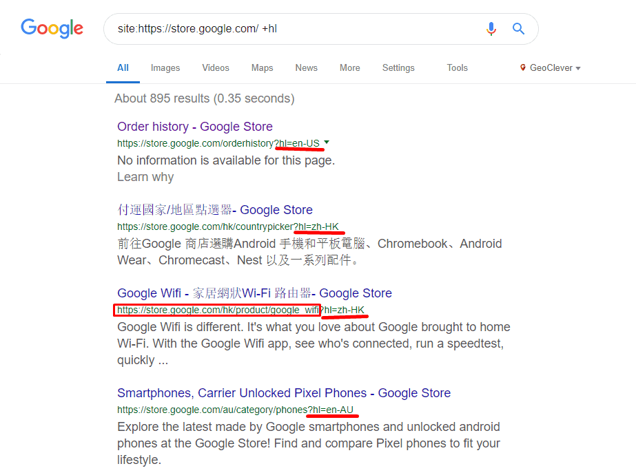Image resolution: width=636 pixels, height=475 pixels.
Task: Open the Google Wifi result link
Action: pos(253,293)
